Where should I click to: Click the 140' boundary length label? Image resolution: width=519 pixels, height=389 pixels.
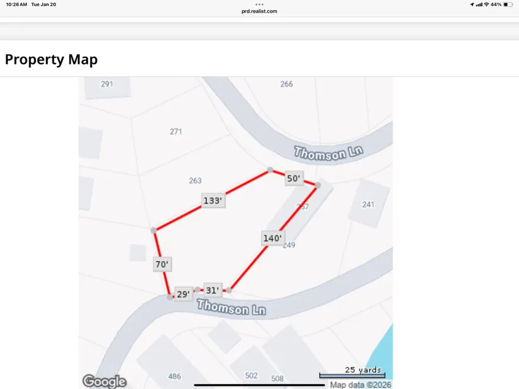tap(272, 238)
